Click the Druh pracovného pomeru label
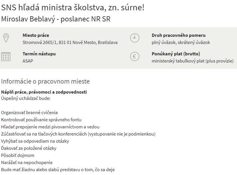Viewport: 237px width, 175px height. click(x=179, y=35)
